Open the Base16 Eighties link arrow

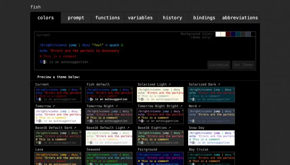(x=170, y=128)
